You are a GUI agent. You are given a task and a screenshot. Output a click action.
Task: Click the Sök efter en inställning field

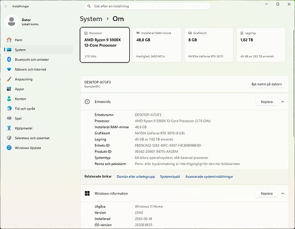click(x=148, y=6)
